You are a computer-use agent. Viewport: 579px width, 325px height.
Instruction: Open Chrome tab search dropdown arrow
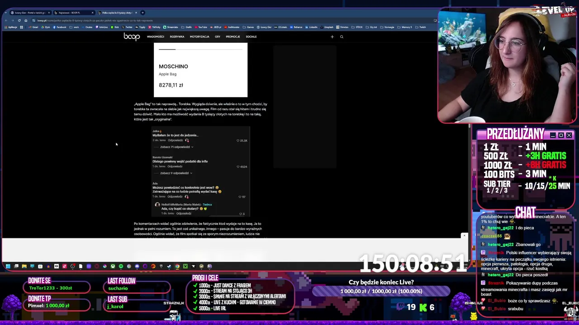click(x=5, y=13)
